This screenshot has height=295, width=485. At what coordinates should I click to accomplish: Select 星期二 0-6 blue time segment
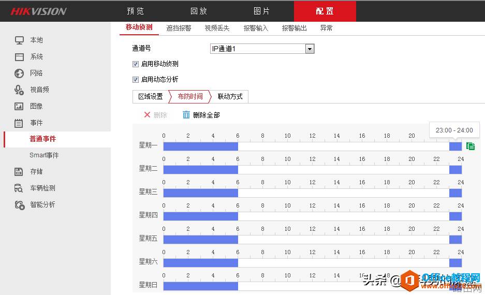(201, 169)
